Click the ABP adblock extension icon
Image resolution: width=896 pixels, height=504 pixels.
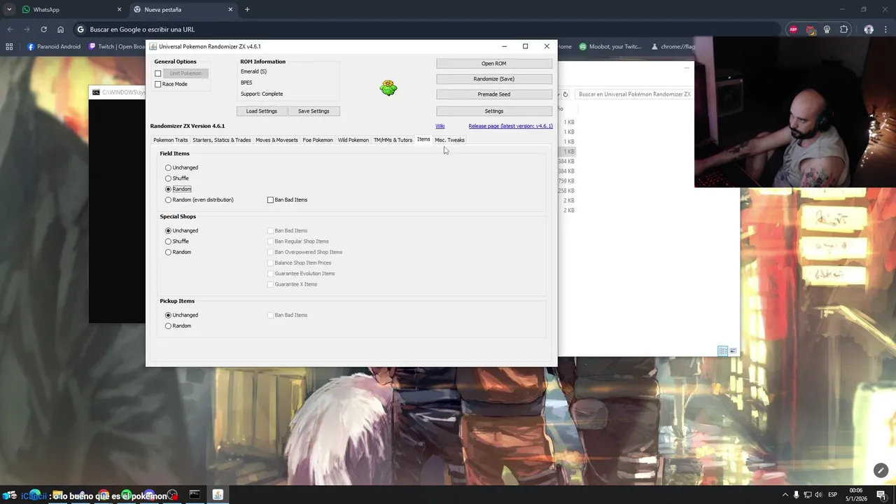pyautogui.click(x=793, y=29)
